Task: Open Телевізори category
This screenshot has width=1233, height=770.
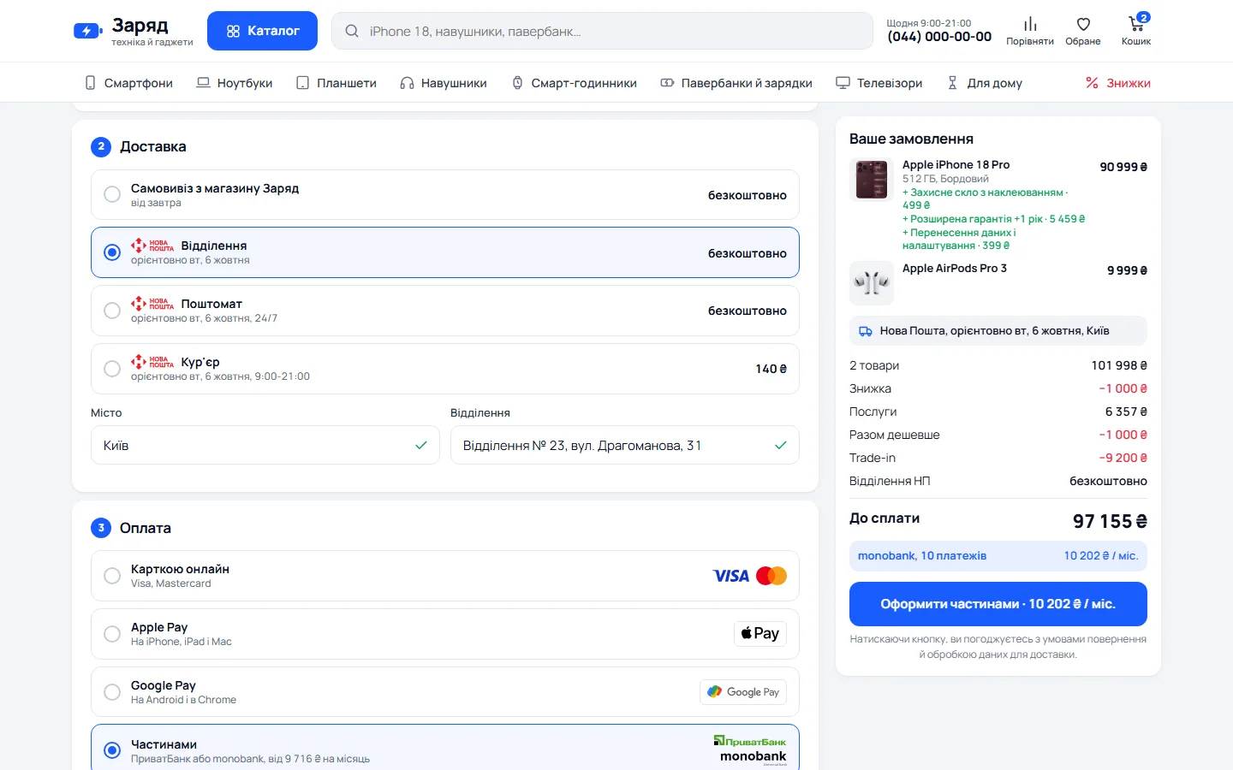Action: coord(879,83)
